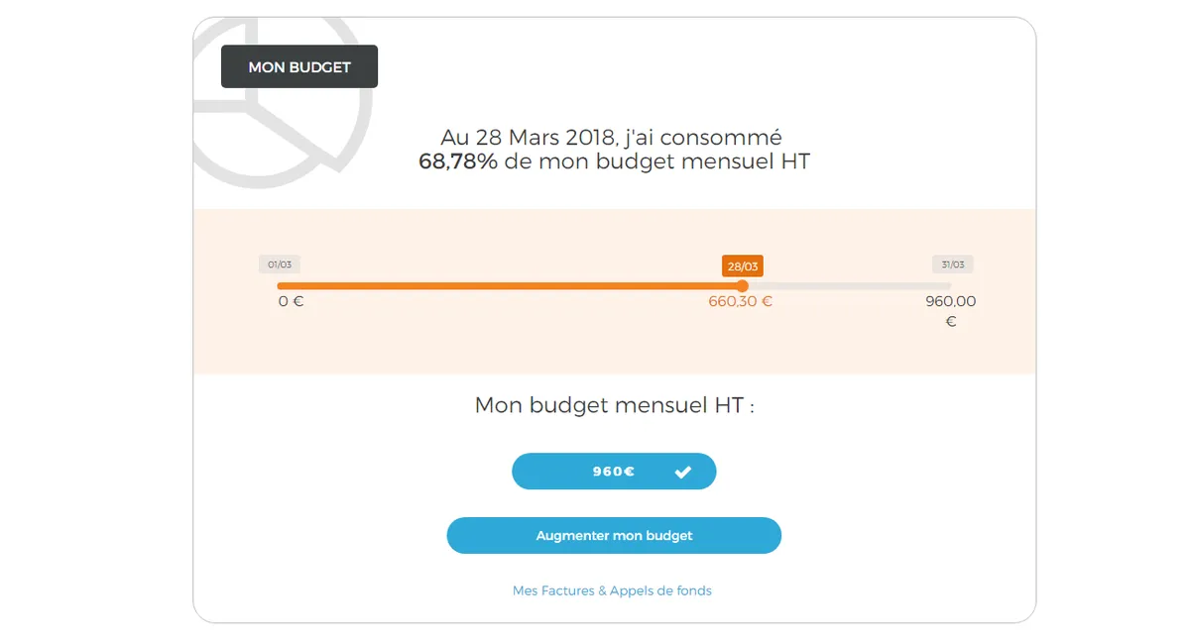Screen dimensions: 1190x640
Task: Click the 960,00 maximum amount label
Action: 950,301
